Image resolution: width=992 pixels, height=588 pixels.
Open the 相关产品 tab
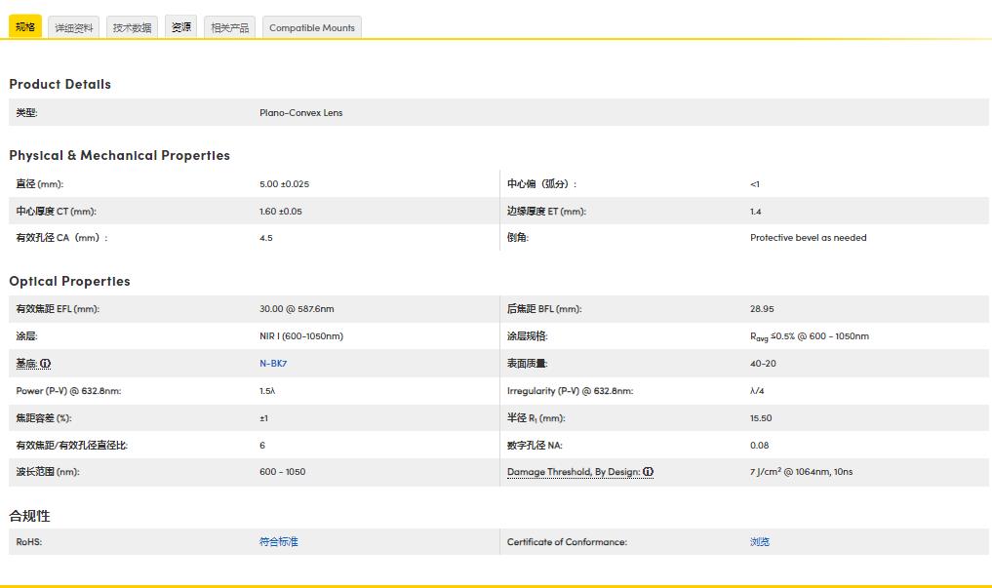coord(230,28)
